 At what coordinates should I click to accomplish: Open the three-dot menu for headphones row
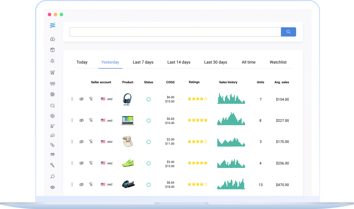pyautogui.click(x=72, y=99)
